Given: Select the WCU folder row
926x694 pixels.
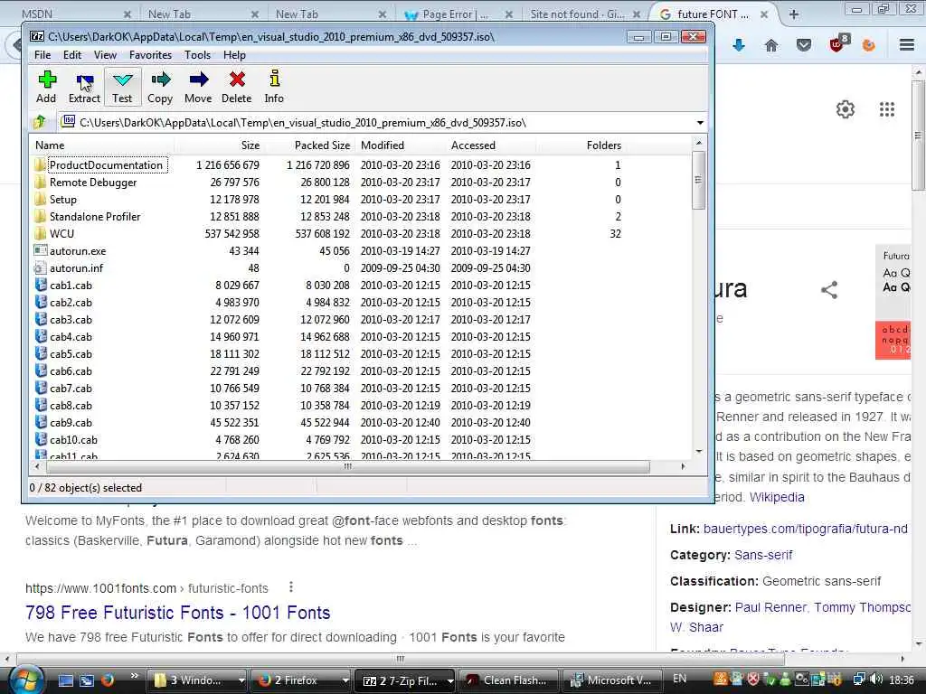Looking at the screenshot, I should 358,234.
